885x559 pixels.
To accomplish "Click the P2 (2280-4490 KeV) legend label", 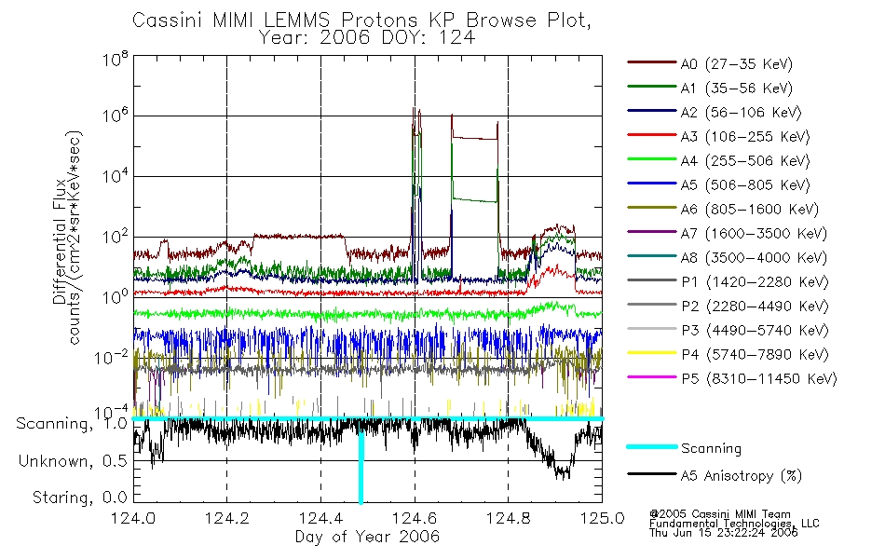I will (755, 307).
